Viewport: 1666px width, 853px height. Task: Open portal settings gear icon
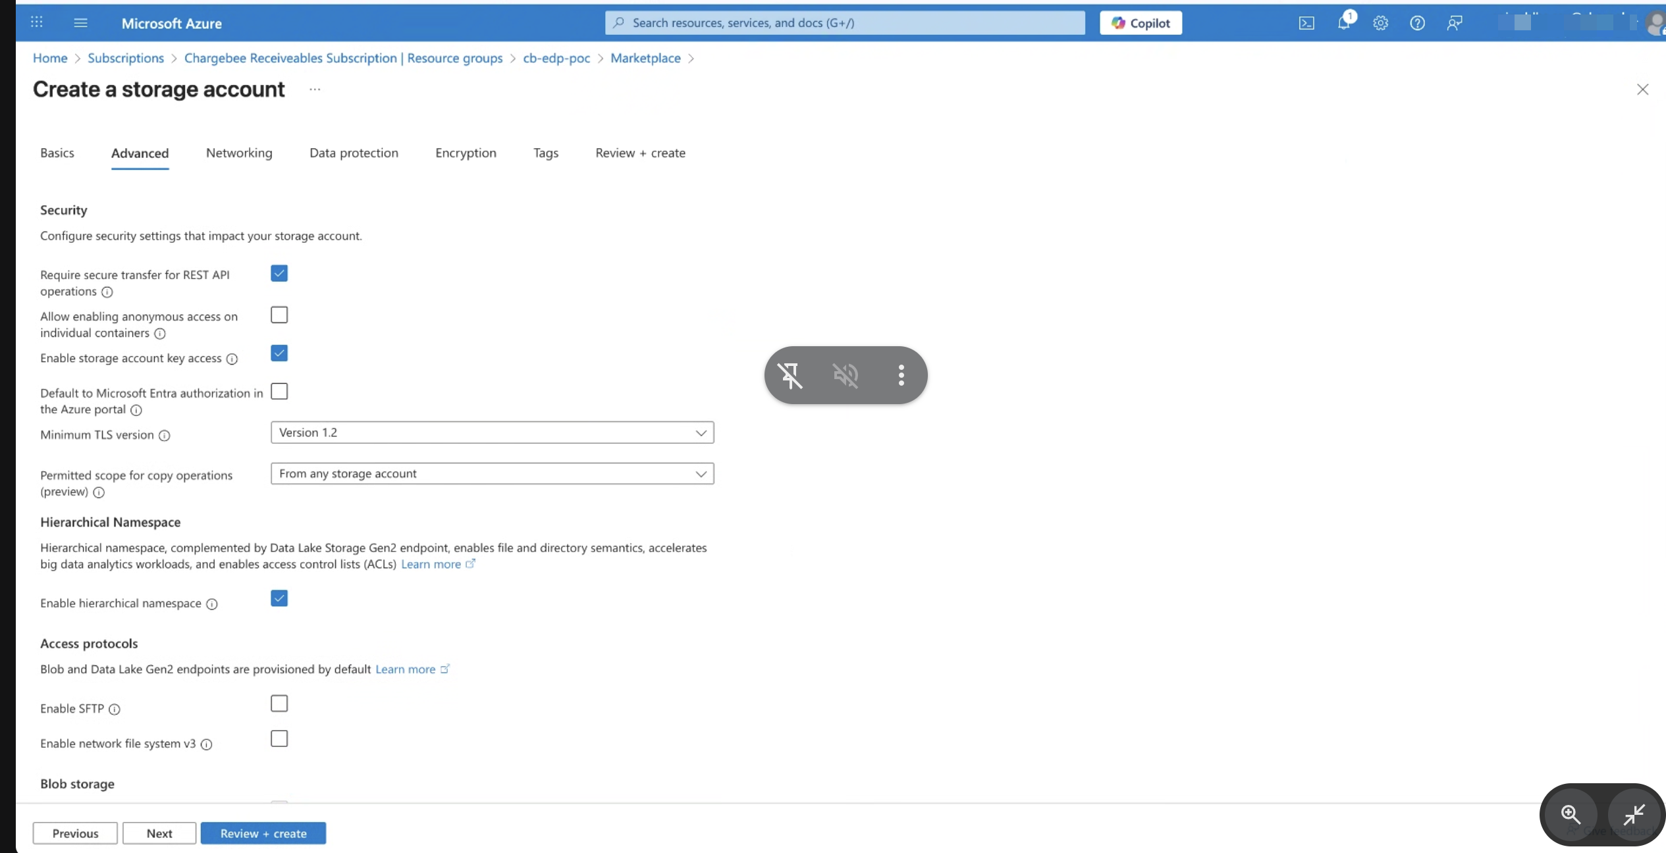pyautogui.click(x=1380, y=23)
